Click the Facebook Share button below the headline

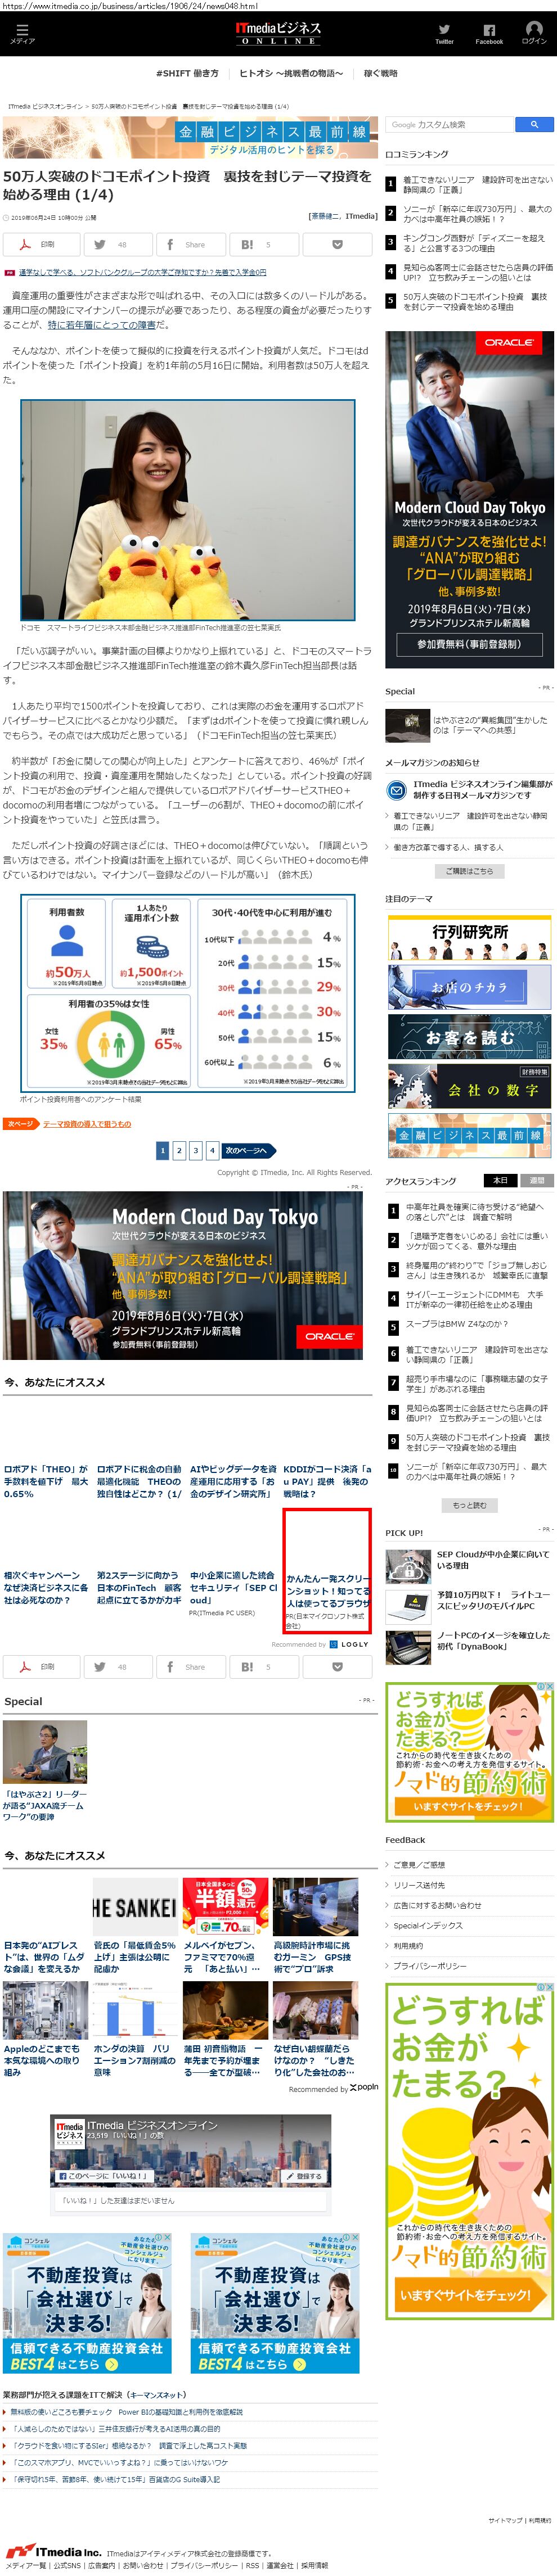click(191, 244)
